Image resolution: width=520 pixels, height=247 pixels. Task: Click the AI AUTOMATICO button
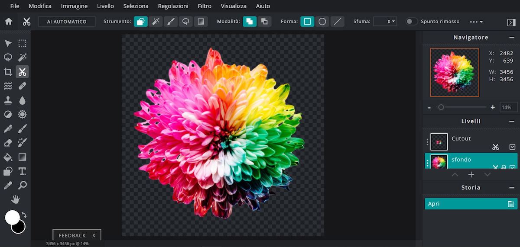[67, 22]
